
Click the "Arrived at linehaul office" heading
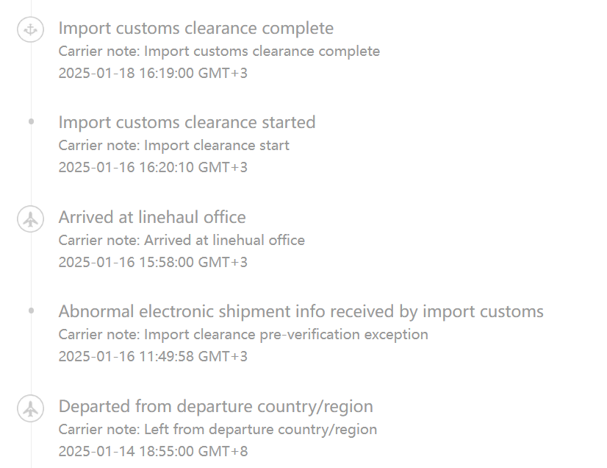click(x=152, y=217)
